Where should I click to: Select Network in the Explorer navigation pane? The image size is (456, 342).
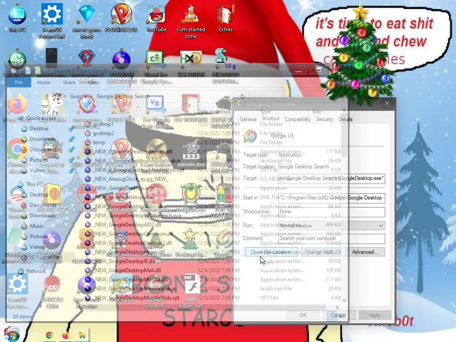pos(32,271)
